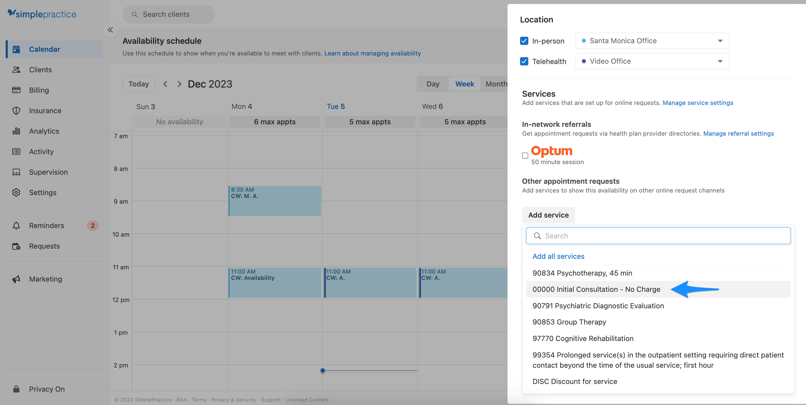Viewport: 806px width, 405px height.
Task: Select 97770 Cognitive Rehabilitation service
Action: 658,338
